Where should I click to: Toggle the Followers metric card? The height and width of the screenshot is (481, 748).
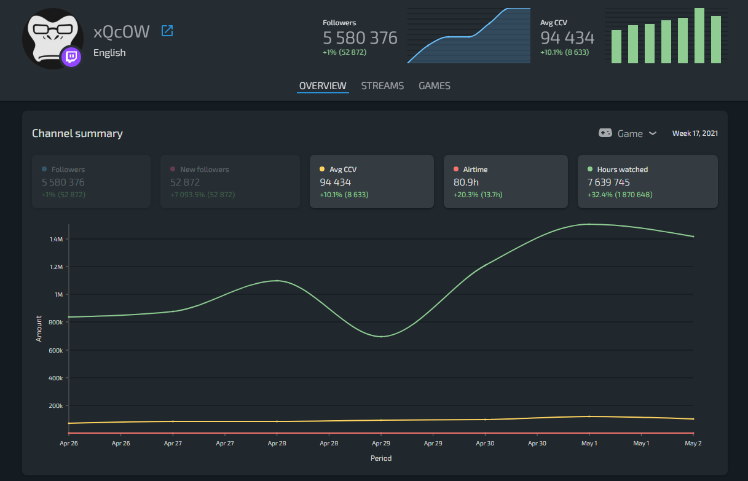[91, 182]
